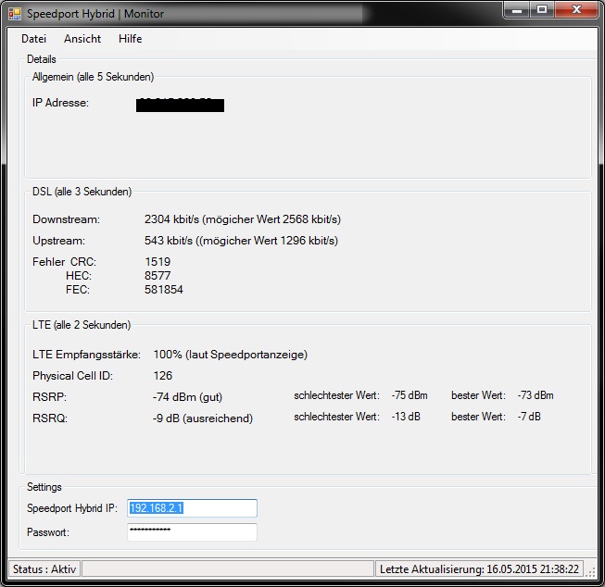The image size is (605, 587).
Task: Click the RSRQ schlechtester Wert '-13 dB'
Action: 406,417
